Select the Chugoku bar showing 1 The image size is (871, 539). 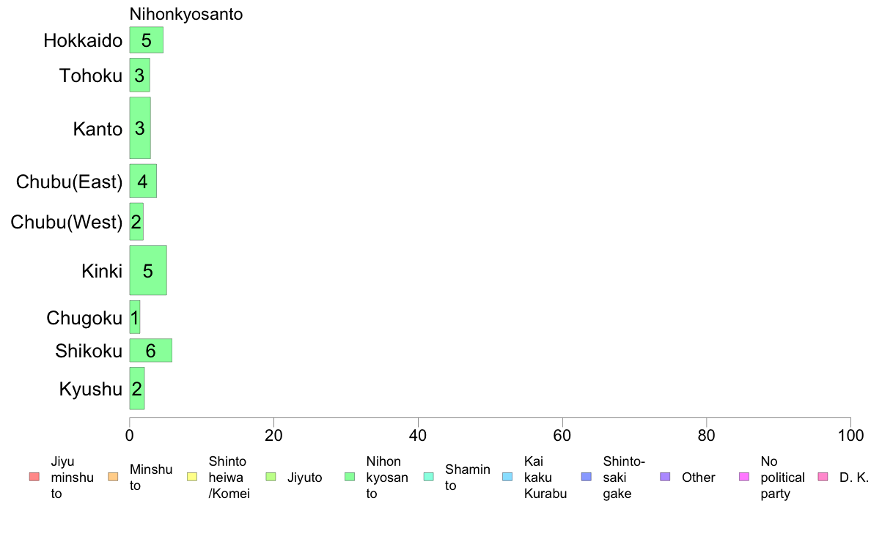(x=134, y=318)
